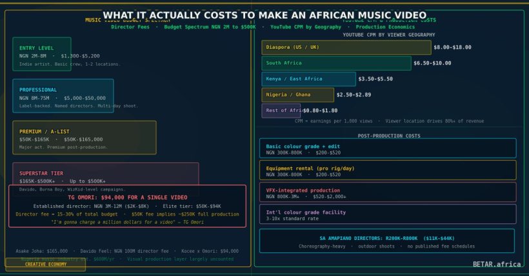Click Professional NGN 8M-75M price line

(63, 98)
